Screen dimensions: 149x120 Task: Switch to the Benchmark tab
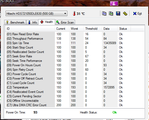point(15,22)
